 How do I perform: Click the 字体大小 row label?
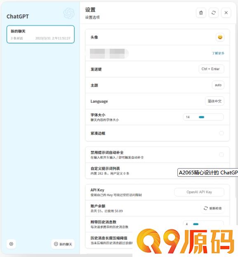(98, 115)
